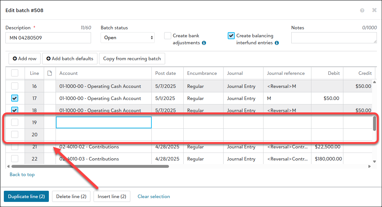Click Add batch defaults button
The height and width of the screenshot is (207, 382).
70,59
